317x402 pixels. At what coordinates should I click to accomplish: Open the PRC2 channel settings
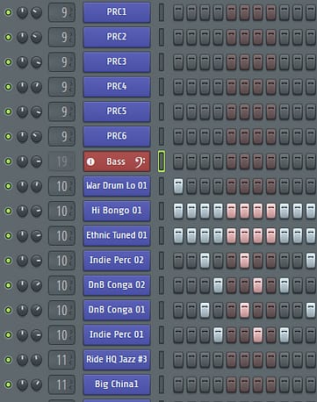click(x=117, y=37)
